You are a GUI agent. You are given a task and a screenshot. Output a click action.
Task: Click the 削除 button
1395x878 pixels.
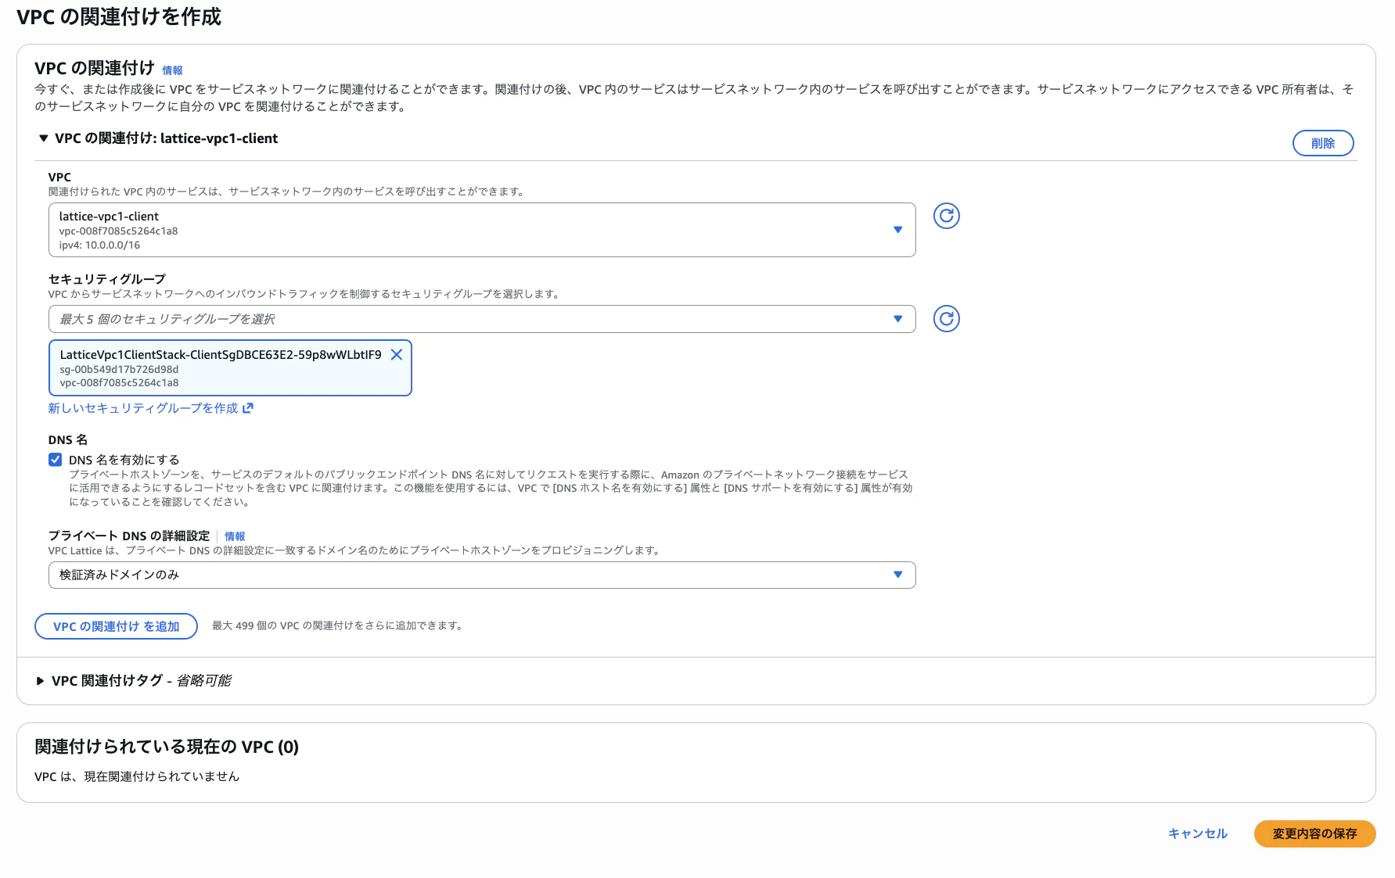coord(1322,143)
